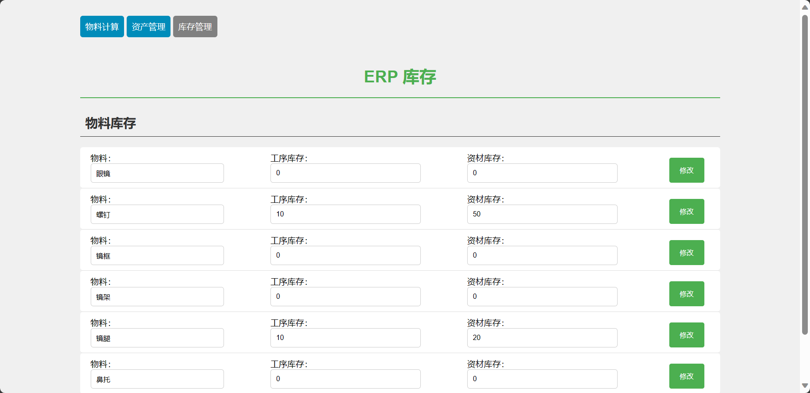Open the 物料计算 tab

[102, 27]
